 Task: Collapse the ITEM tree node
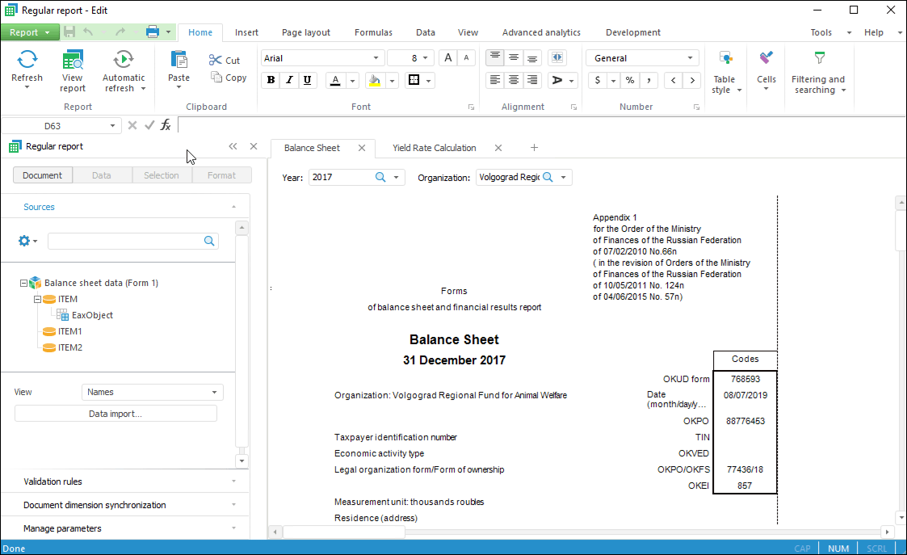[37, 299]
